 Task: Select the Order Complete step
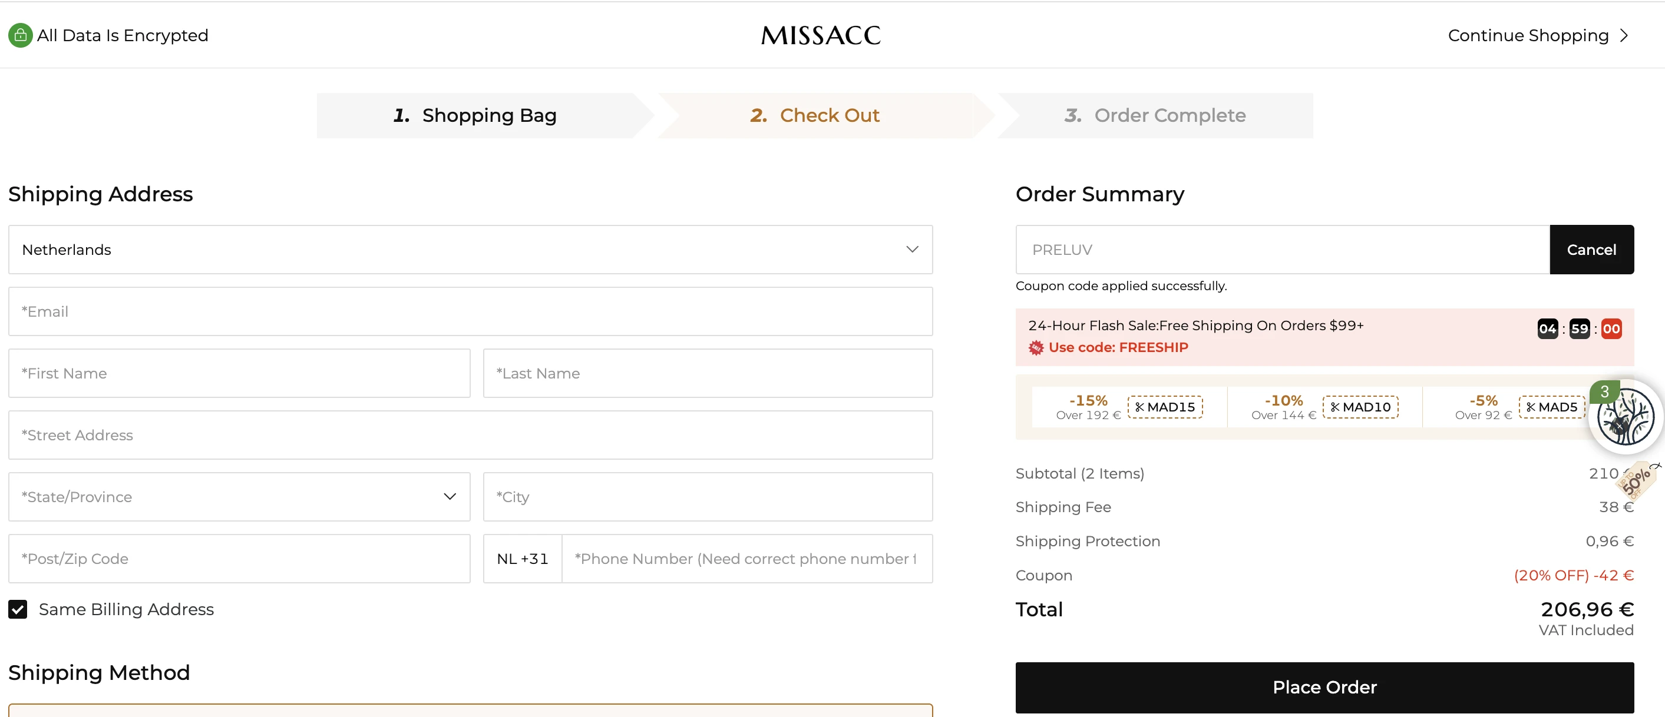coord(1155,115)
